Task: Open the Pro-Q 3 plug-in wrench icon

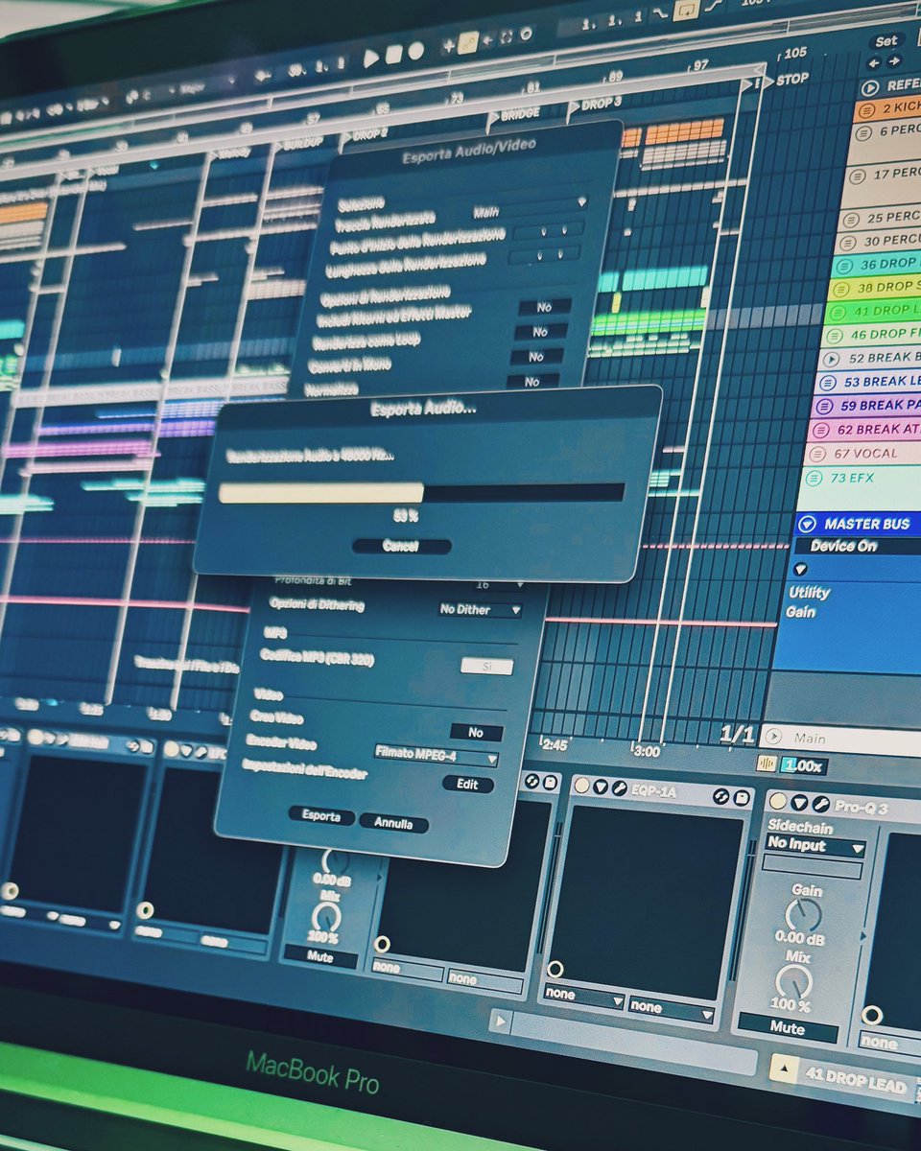Action: 821,805
